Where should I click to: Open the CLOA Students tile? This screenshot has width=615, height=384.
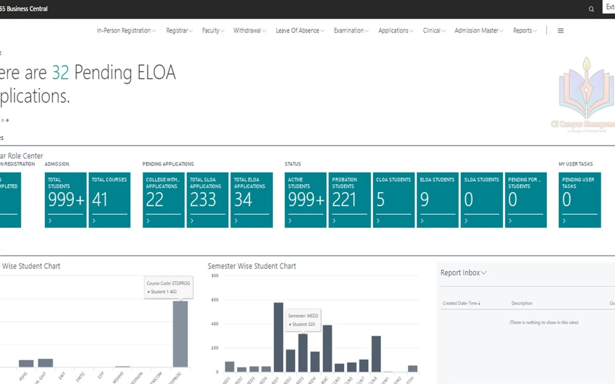[x=394, y=200]
